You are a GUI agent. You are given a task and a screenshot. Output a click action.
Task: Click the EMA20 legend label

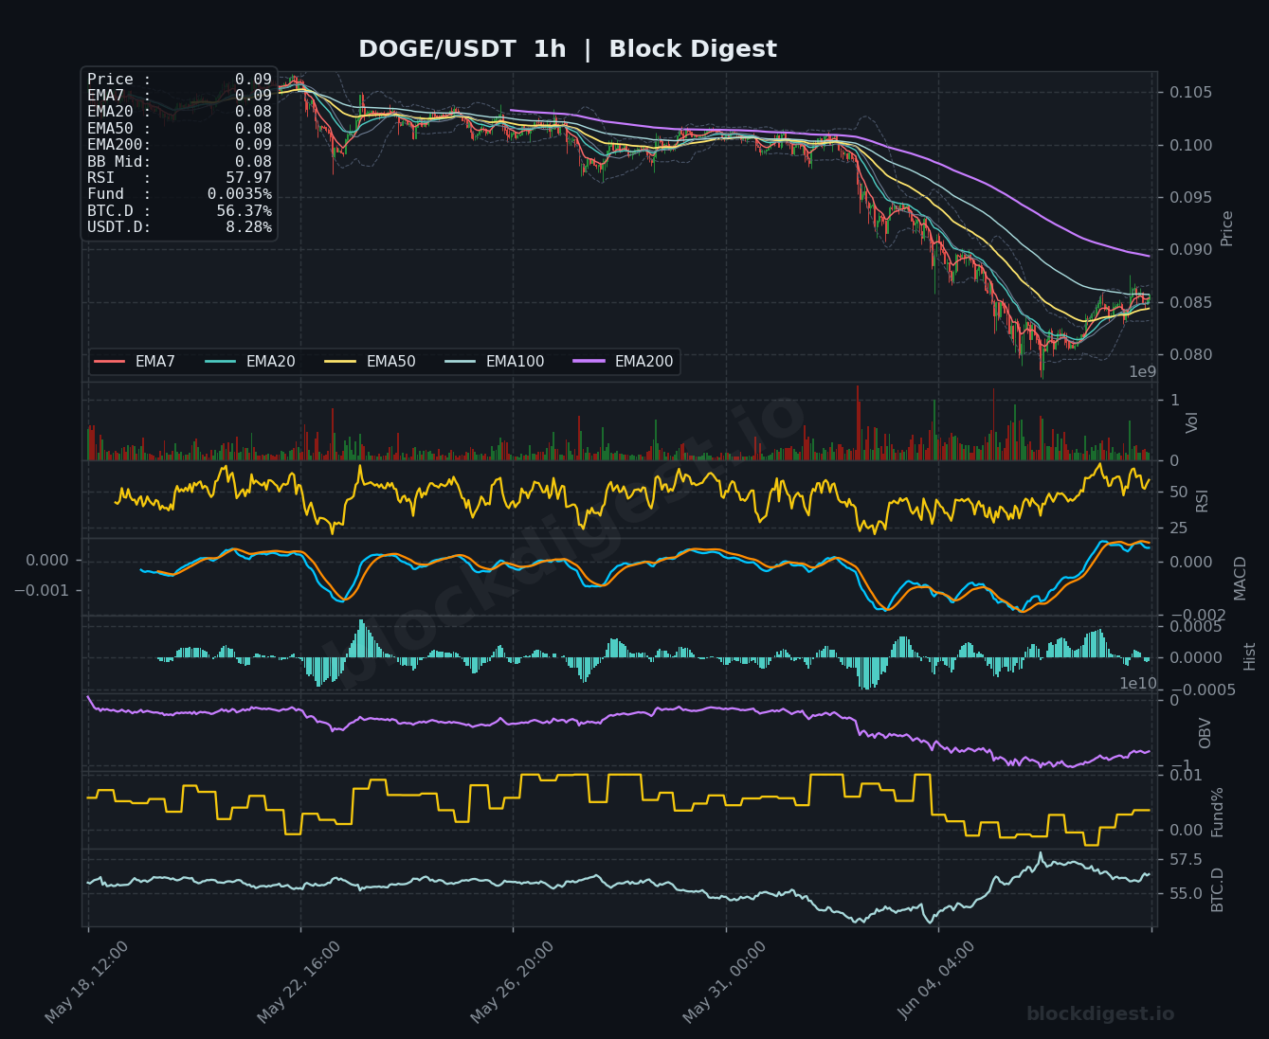(x=270, y=362)
